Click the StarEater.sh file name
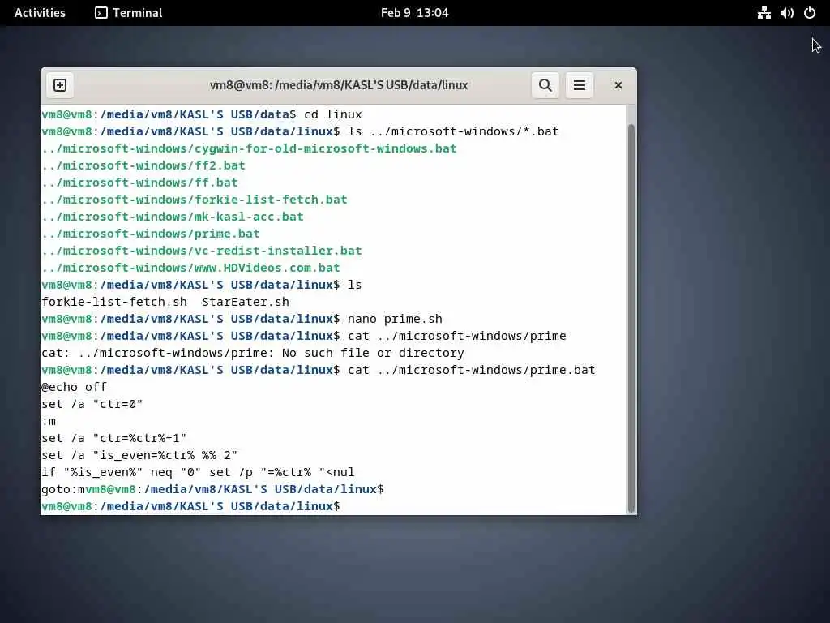Image resolution: width=830 pixels, height=623 pixels. pos(246,302)
